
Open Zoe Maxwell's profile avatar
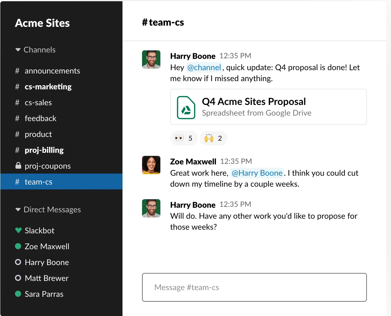[151, 165]
